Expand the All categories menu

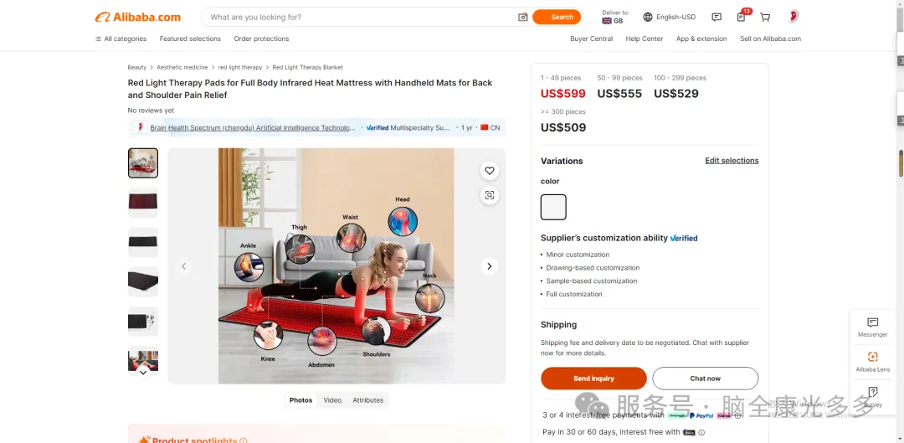coord(121,39)
